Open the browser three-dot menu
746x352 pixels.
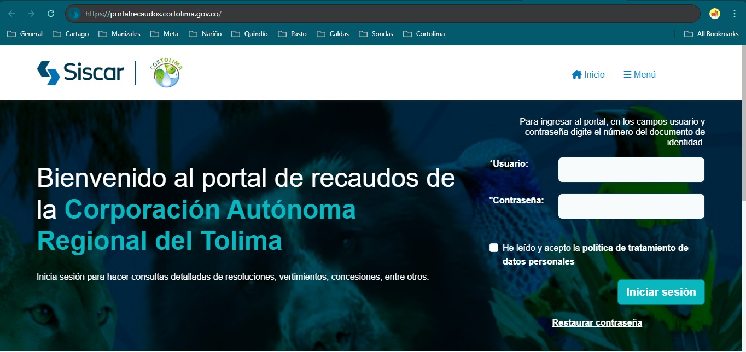coord(734,14)
